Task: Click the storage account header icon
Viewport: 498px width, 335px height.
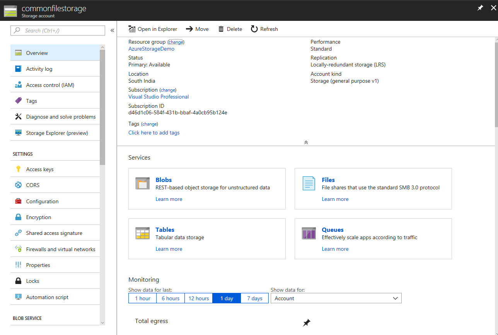Action: [x=10, y=10]
